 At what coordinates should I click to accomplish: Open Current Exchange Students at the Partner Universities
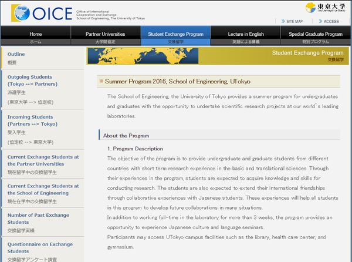click(x=43, y=160)
